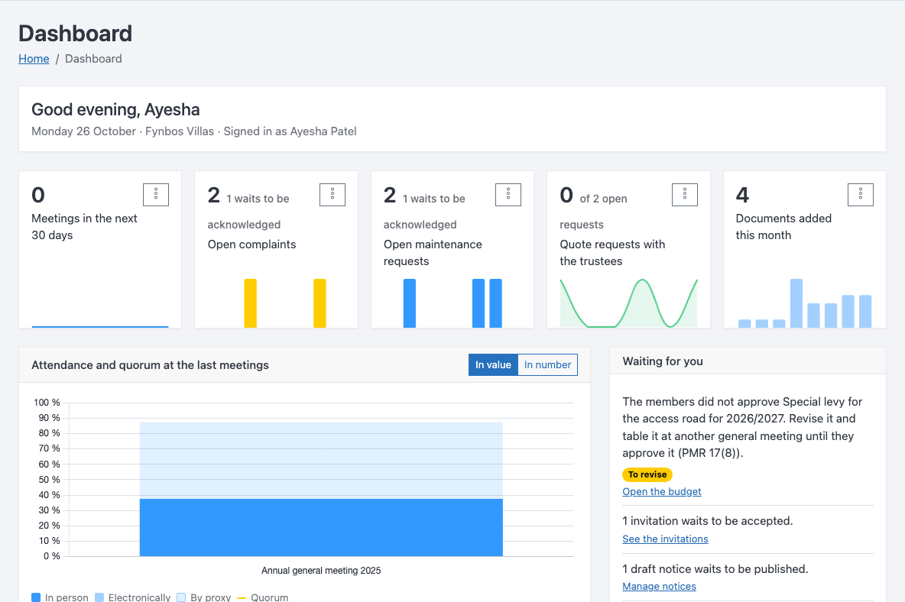
Task: Click first blue bar in maintenance requests chart
Action: [x=409, y=303]
